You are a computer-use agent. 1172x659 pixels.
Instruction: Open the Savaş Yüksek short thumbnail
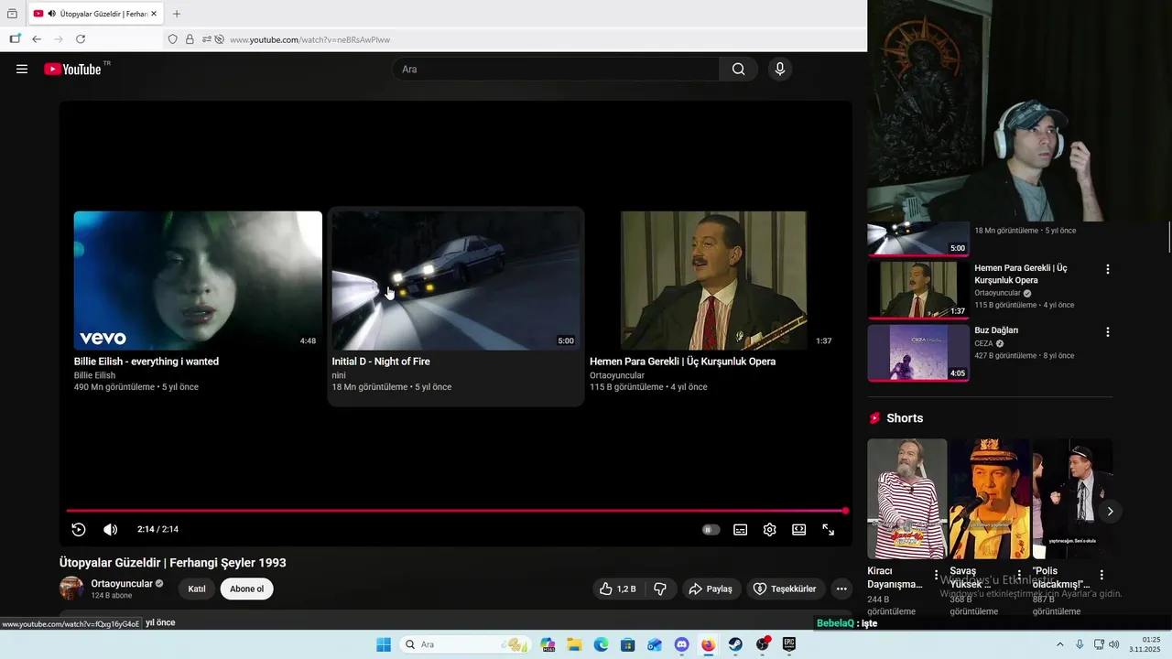[x=990, y=499]
